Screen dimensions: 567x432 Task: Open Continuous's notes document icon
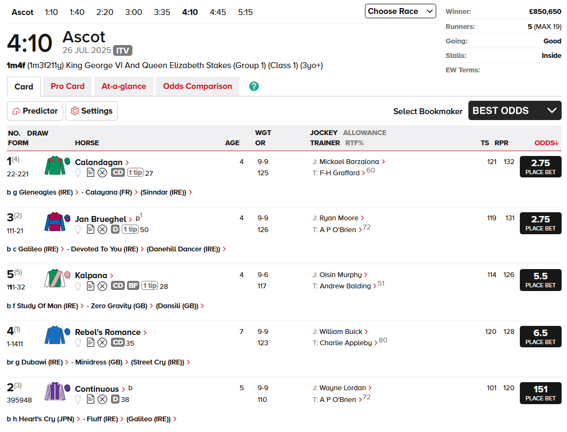(x=91, y=399)
